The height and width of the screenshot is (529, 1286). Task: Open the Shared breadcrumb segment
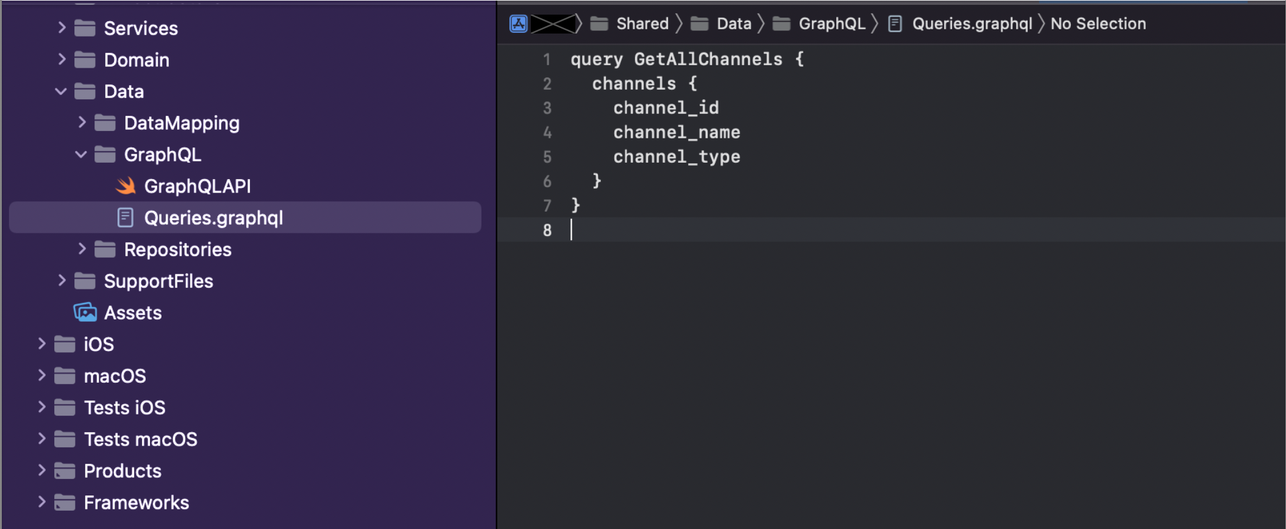coord(642,24)
